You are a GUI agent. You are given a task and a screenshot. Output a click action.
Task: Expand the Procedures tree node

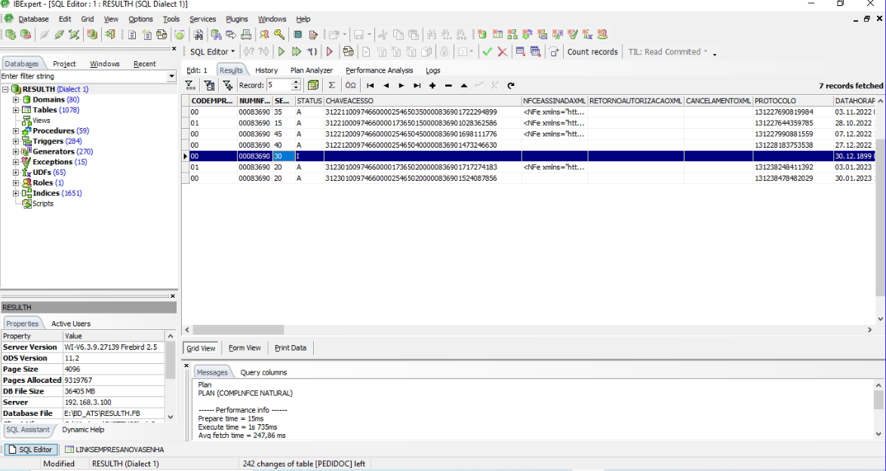[x=16, y=131]
